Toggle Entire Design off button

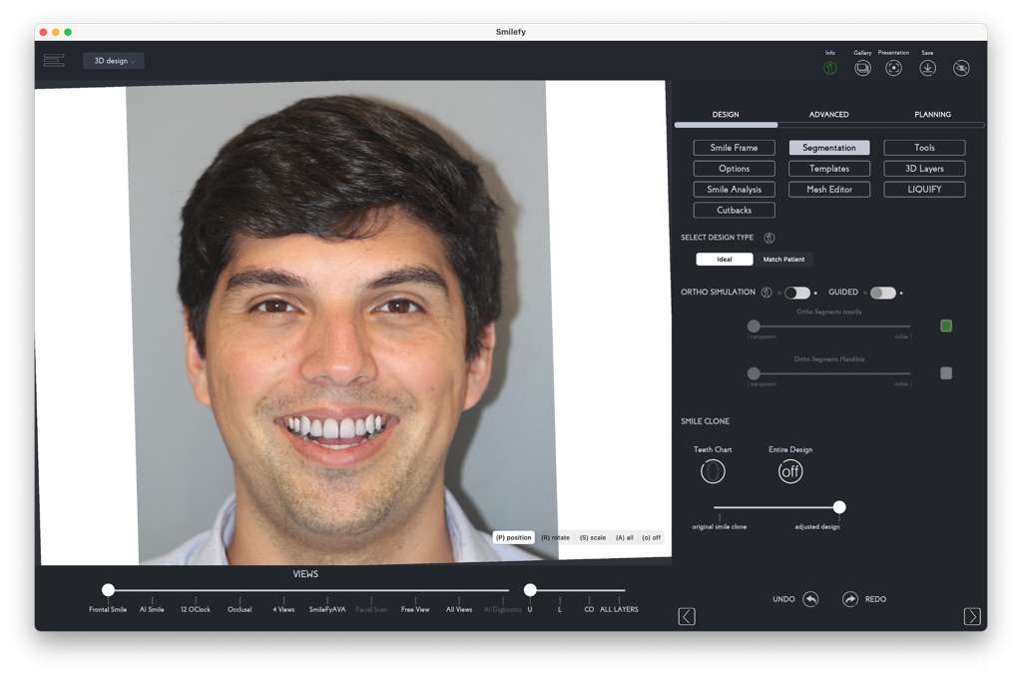pyautogui.click(x=790, y=471)
